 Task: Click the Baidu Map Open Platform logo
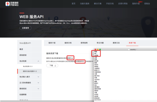(12, 4)
